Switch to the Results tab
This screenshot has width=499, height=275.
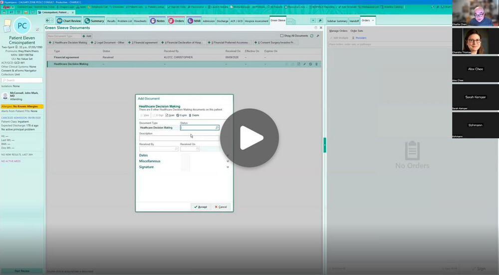pos(111,21)
